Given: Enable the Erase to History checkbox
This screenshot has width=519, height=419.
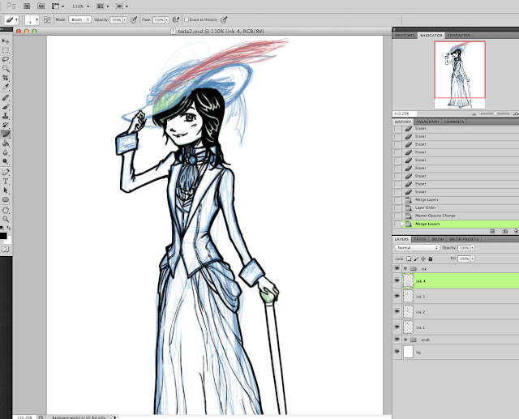Looking at the screenshot, I should [185, 18].
